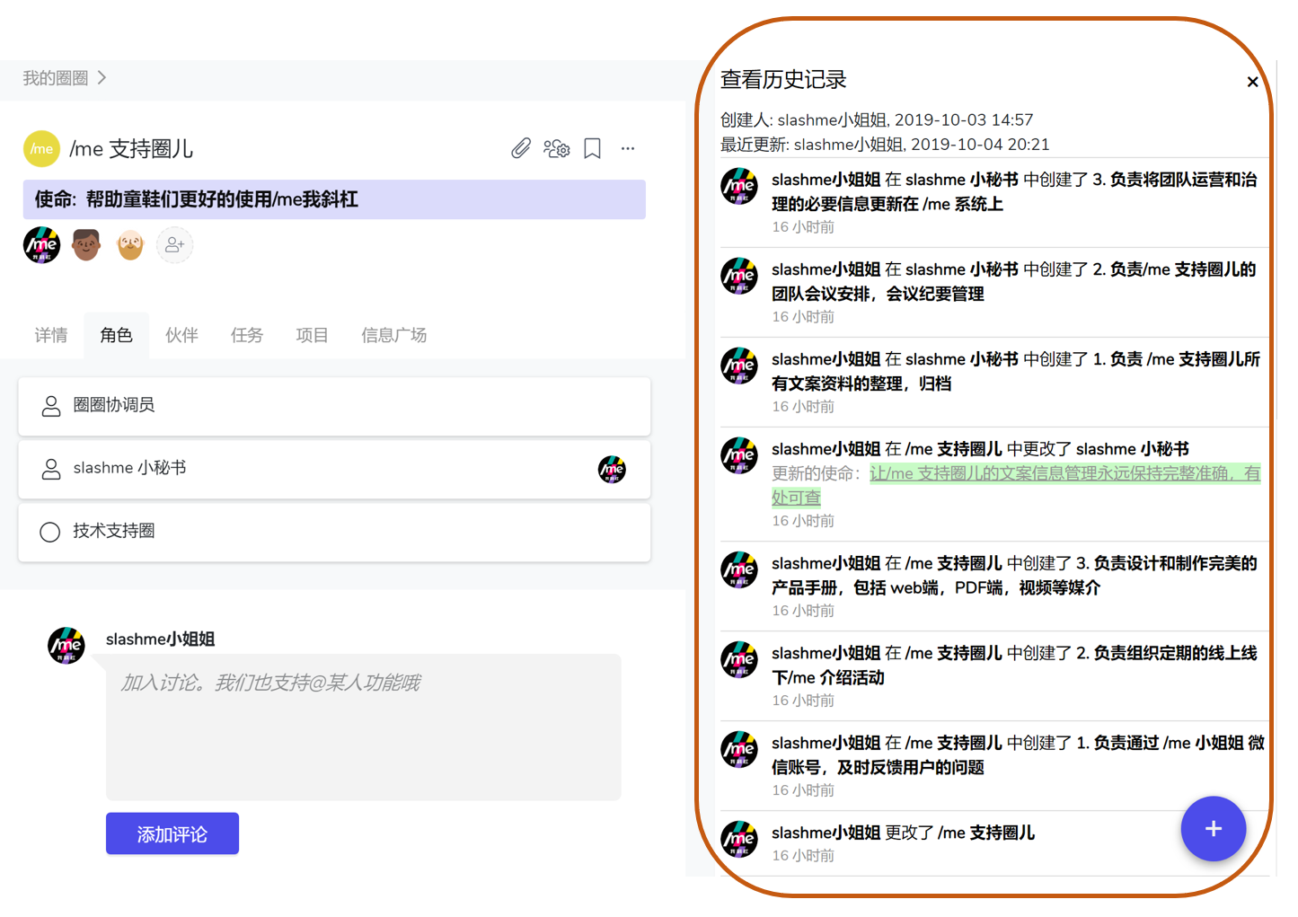Open the team settings gear icon
The image size is (1298, 917).
tap(557, 148)
